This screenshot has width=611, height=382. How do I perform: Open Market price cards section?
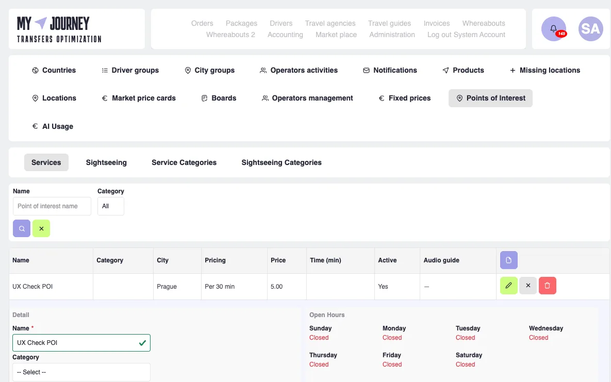point(138,98)
